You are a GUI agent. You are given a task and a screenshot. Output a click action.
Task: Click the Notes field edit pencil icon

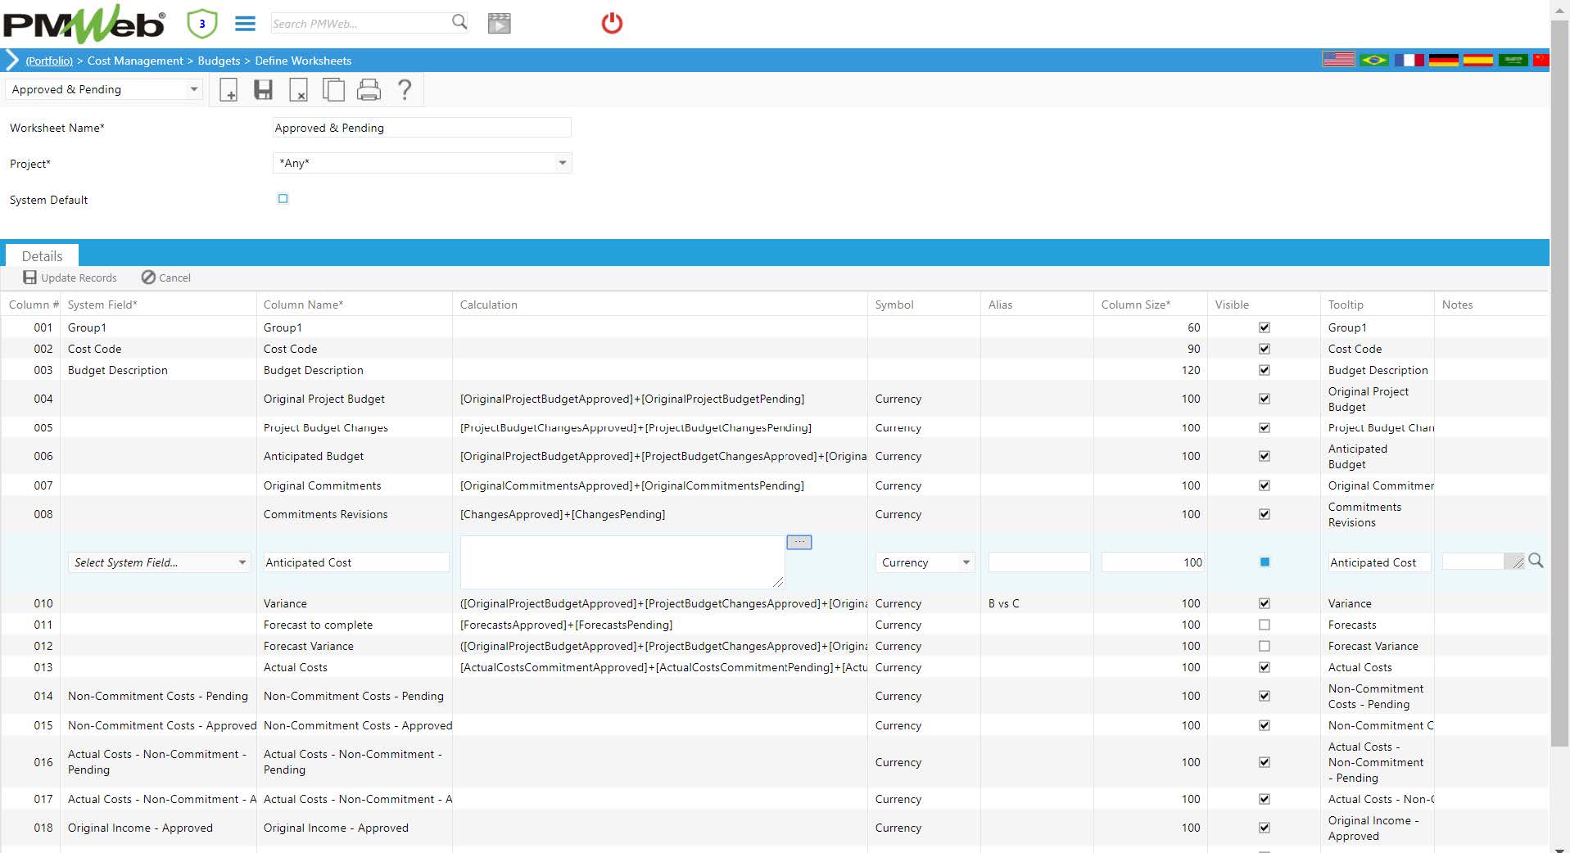1517,562
